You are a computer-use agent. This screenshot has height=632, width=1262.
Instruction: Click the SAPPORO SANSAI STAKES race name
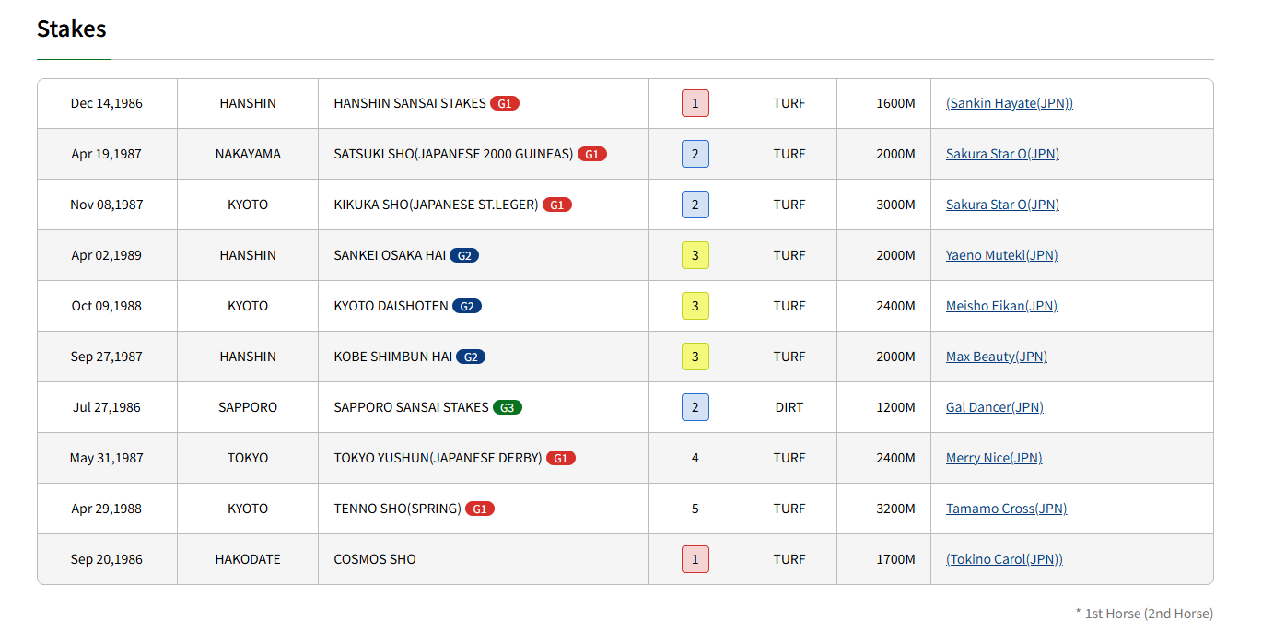(411, 407)
